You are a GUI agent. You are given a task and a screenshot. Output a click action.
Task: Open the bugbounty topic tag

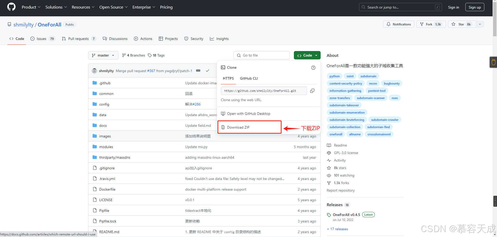(x=392, y=83)
